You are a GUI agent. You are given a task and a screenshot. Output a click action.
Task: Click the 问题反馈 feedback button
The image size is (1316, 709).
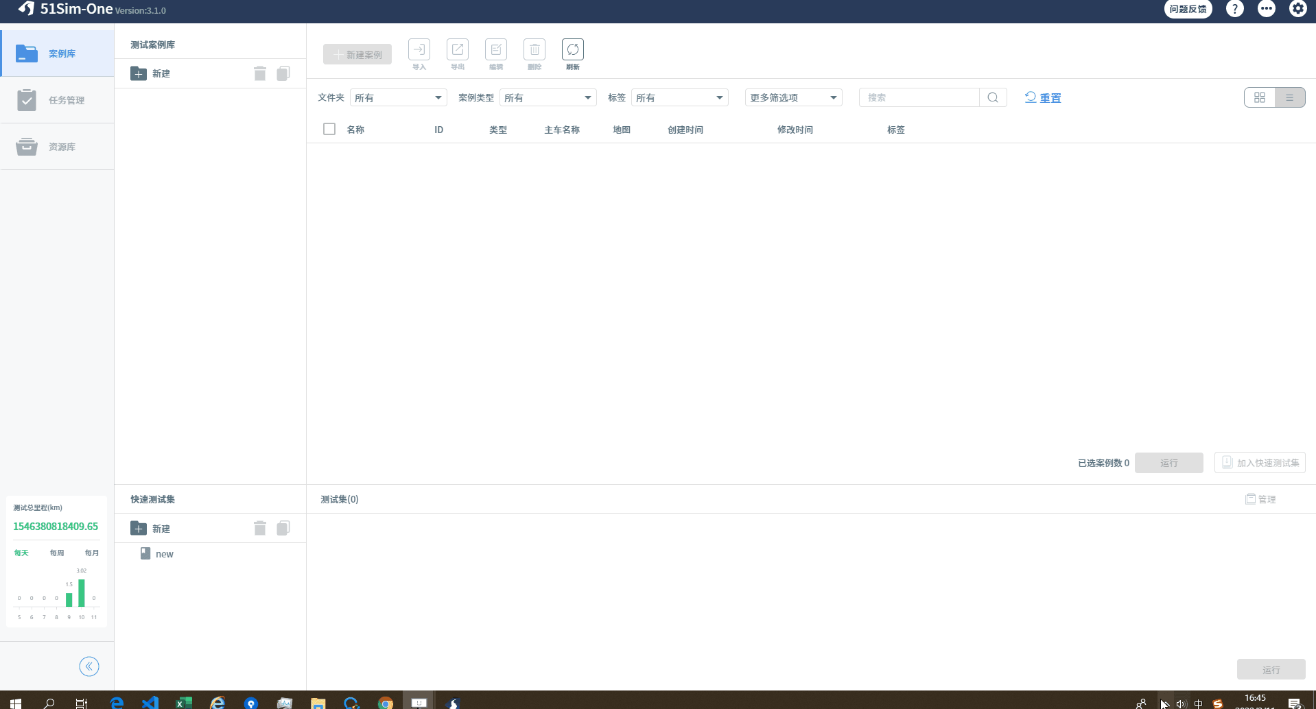(x=1188, y=9)
